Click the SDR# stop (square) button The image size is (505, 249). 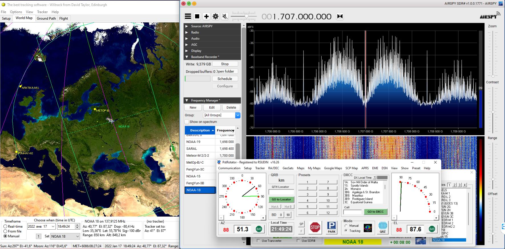click(x=197, y=17)
